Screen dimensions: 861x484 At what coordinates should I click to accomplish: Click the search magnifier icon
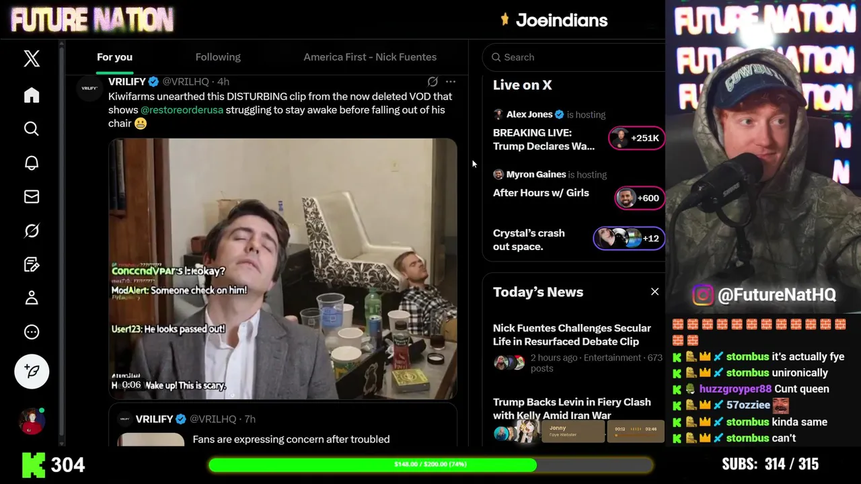tap(496, 57)
